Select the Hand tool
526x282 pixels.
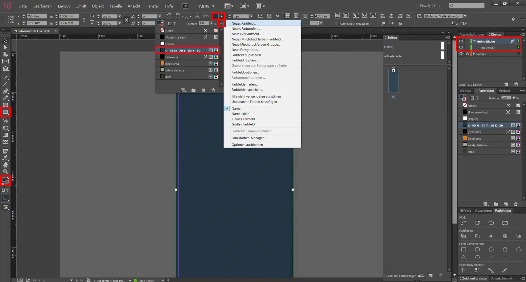pos(5,165)
